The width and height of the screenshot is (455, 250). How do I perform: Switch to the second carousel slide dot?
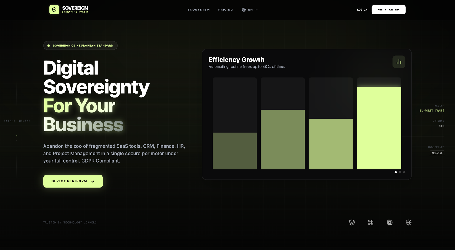[x=400, y=172]
